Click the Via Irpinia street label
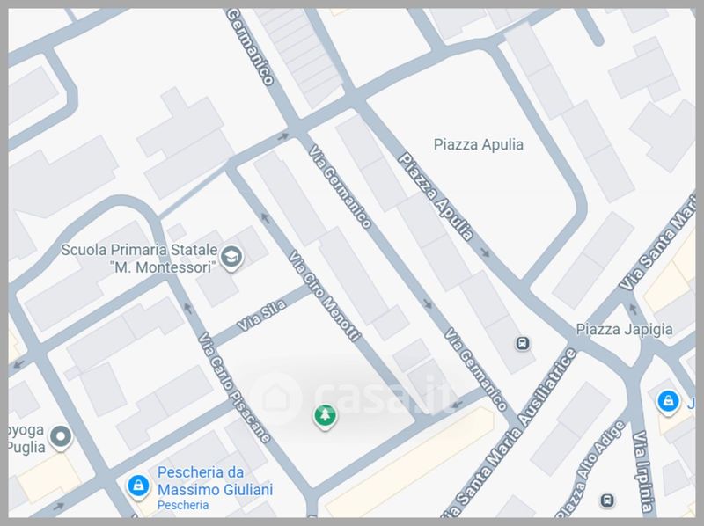The width and height of the screenshot is (704, 526). coord(642,471)
